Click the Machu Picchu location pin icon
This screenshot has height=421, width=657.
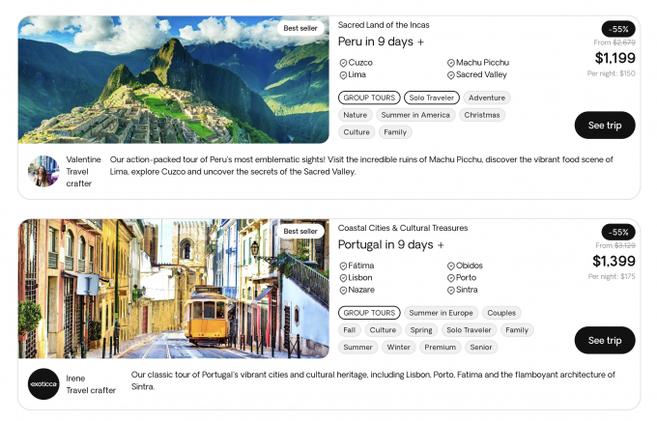pos(451,63)
